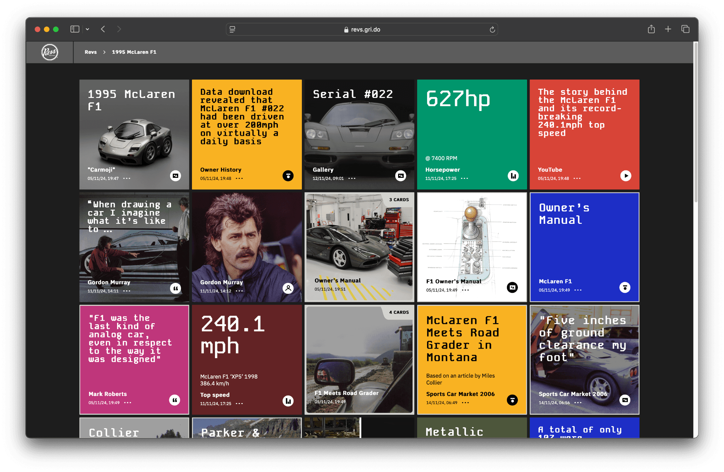Open the "Serial #022" card heading
Screen dimensions: 724x472
353,94
